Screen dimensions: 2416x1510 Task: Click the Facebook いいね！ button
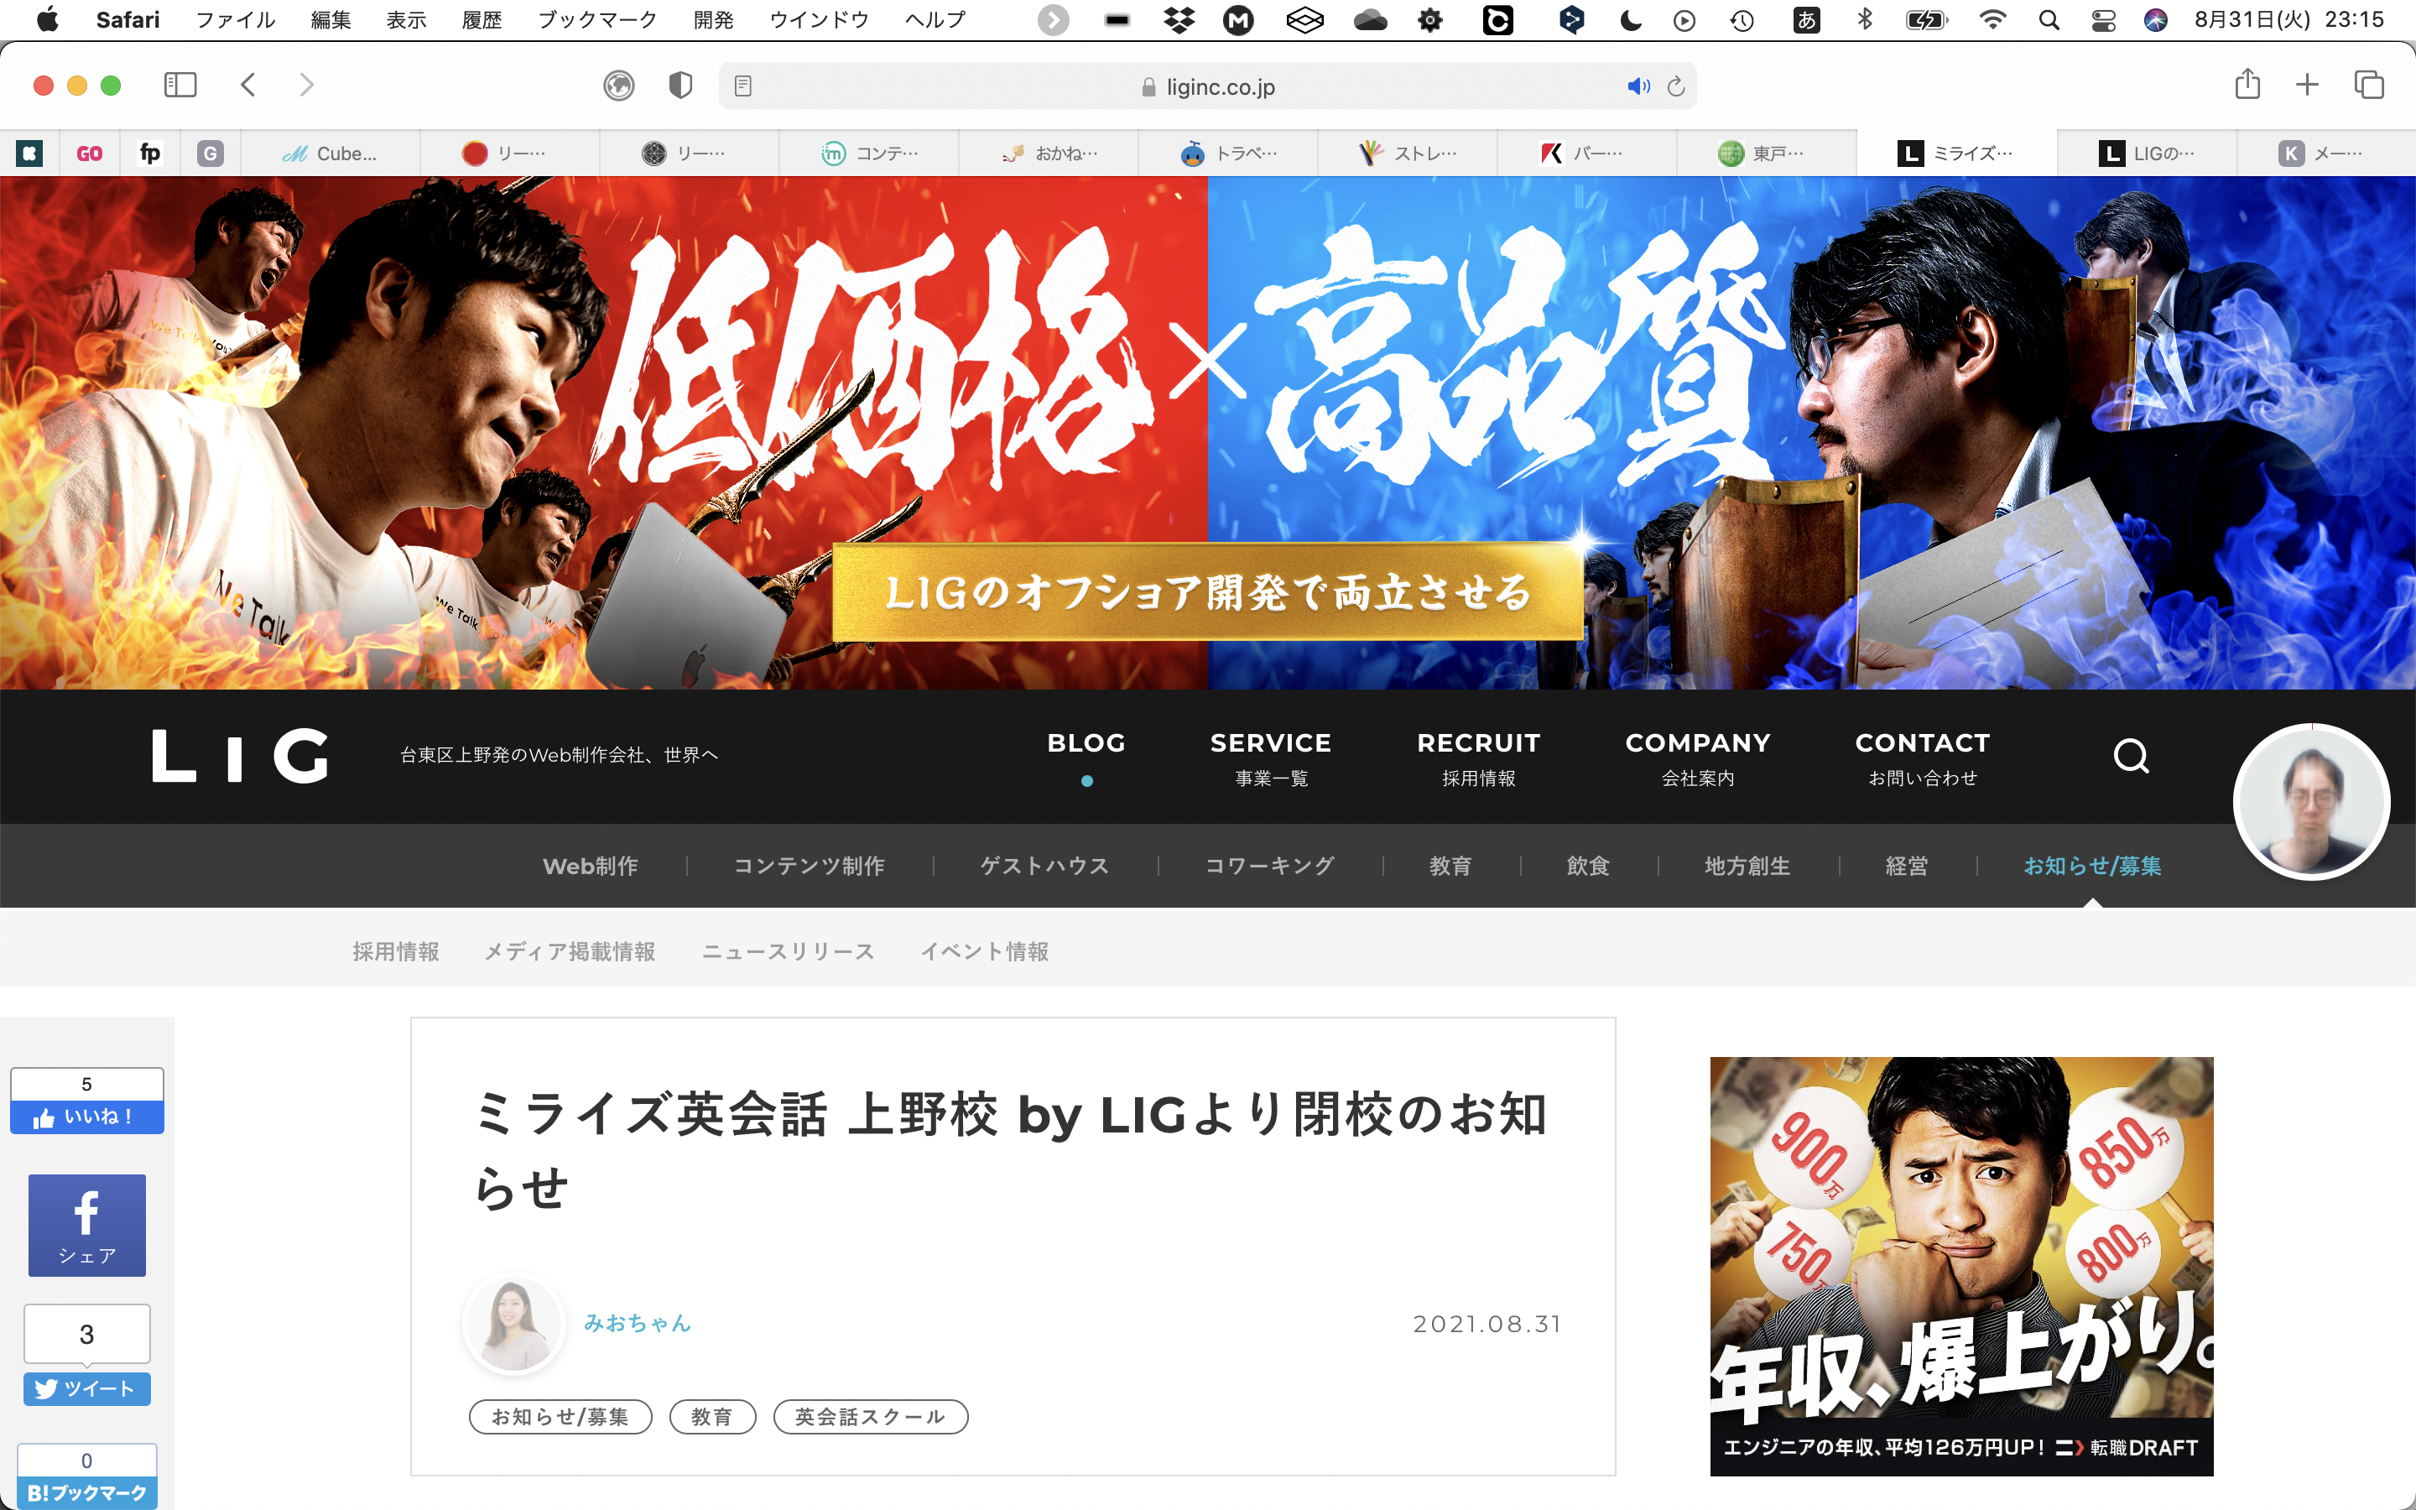pos(87,1117)
